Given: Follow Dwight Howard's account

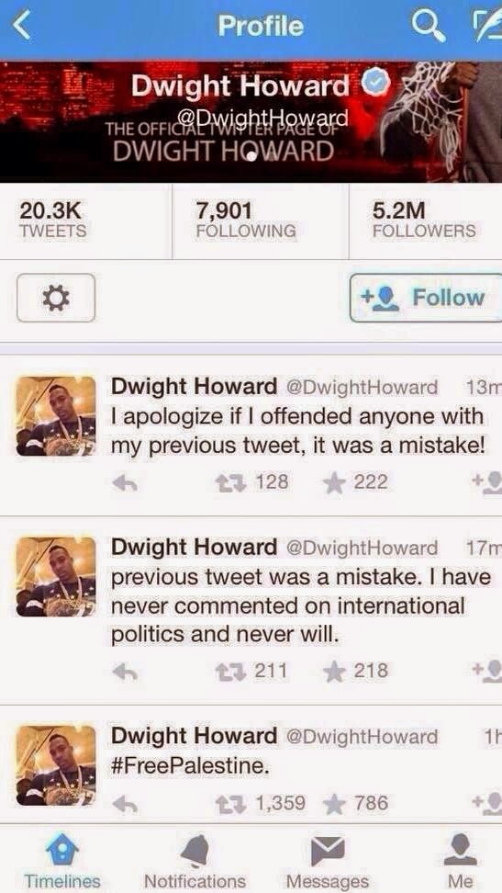Looking at the screenshot, I should [x=426, y=298].
